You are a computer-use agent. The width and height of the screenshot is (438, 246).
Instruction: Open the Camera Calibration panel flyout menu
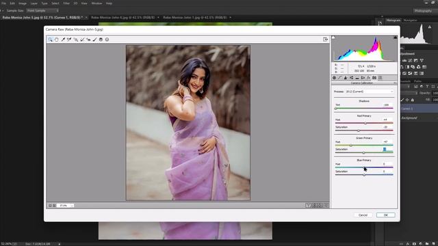tap(395, 83)
